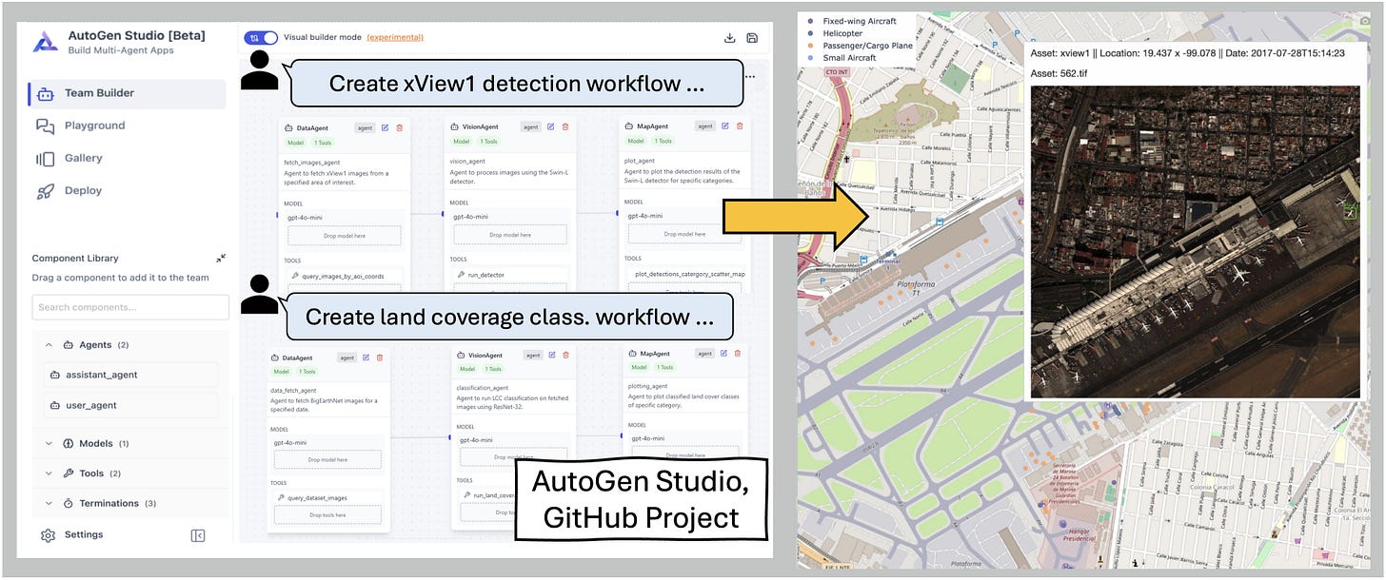Edit the vision_agent VisionAgent card
Viewport: 1386px width, 580px height.
click(x=552, y=126)
